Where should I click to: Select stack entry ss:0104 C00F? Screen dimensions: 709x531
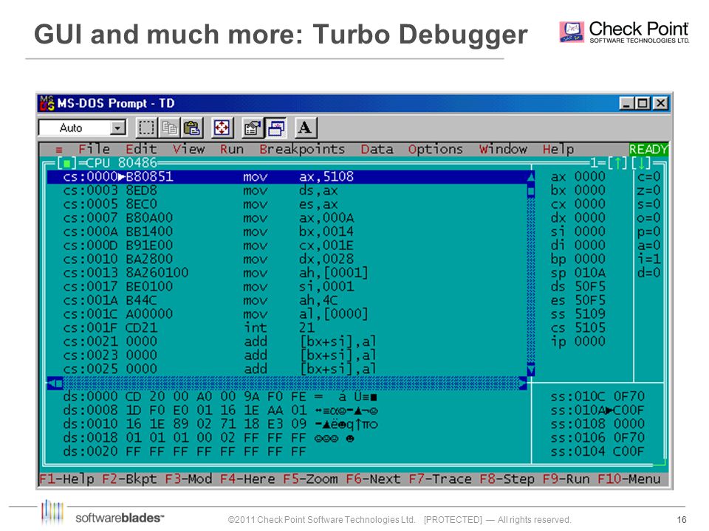(x=597, y=451)
